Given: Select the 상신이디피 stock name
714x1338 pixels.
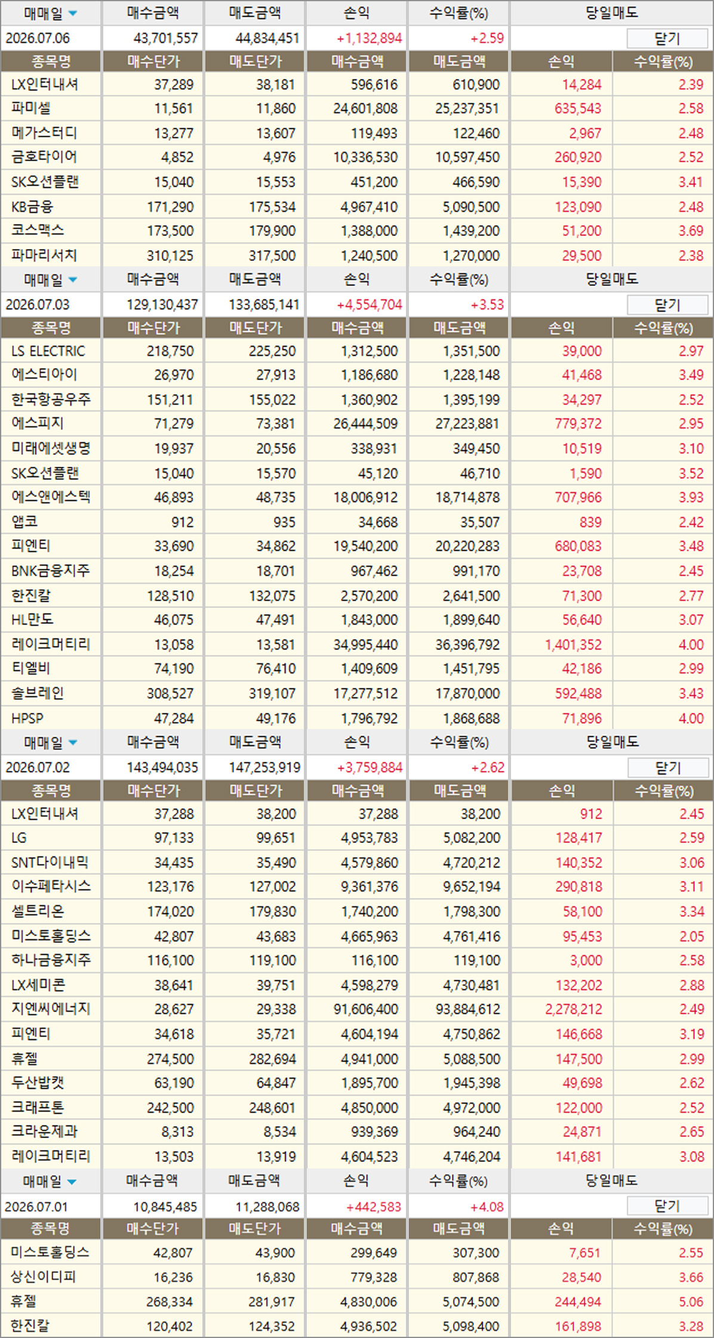Looking at the screenshot, I should [x=43, y=1278].
